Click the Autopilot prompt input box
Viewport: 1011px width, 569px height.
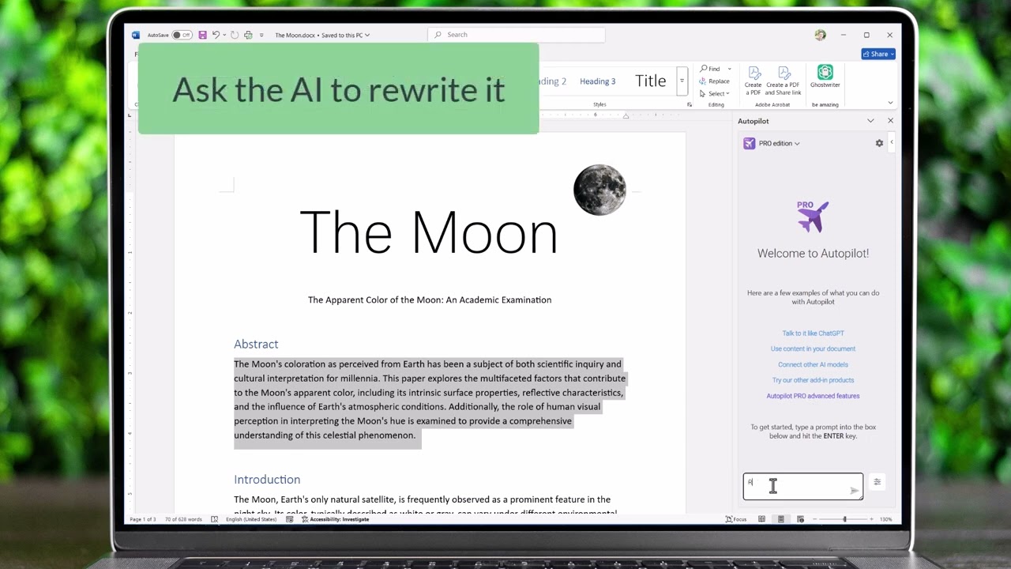pyautogui.click(x=802, y=486)
